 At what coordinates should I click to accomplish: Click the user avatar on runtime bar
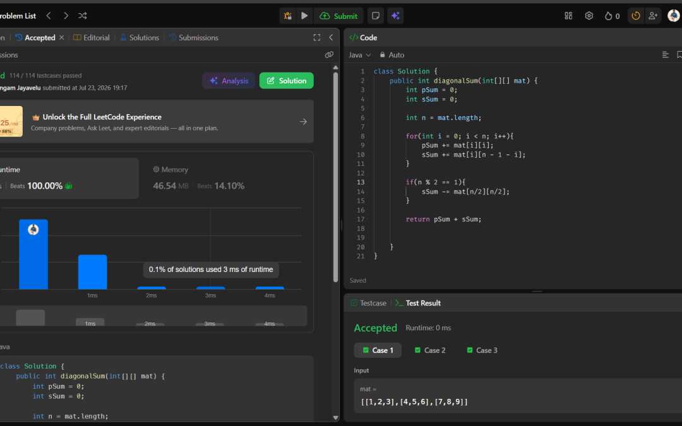tap(33, 230)
